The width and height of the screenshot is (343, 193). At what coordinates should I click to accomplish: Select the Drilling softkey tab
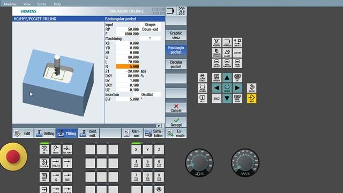pos(45,133)
